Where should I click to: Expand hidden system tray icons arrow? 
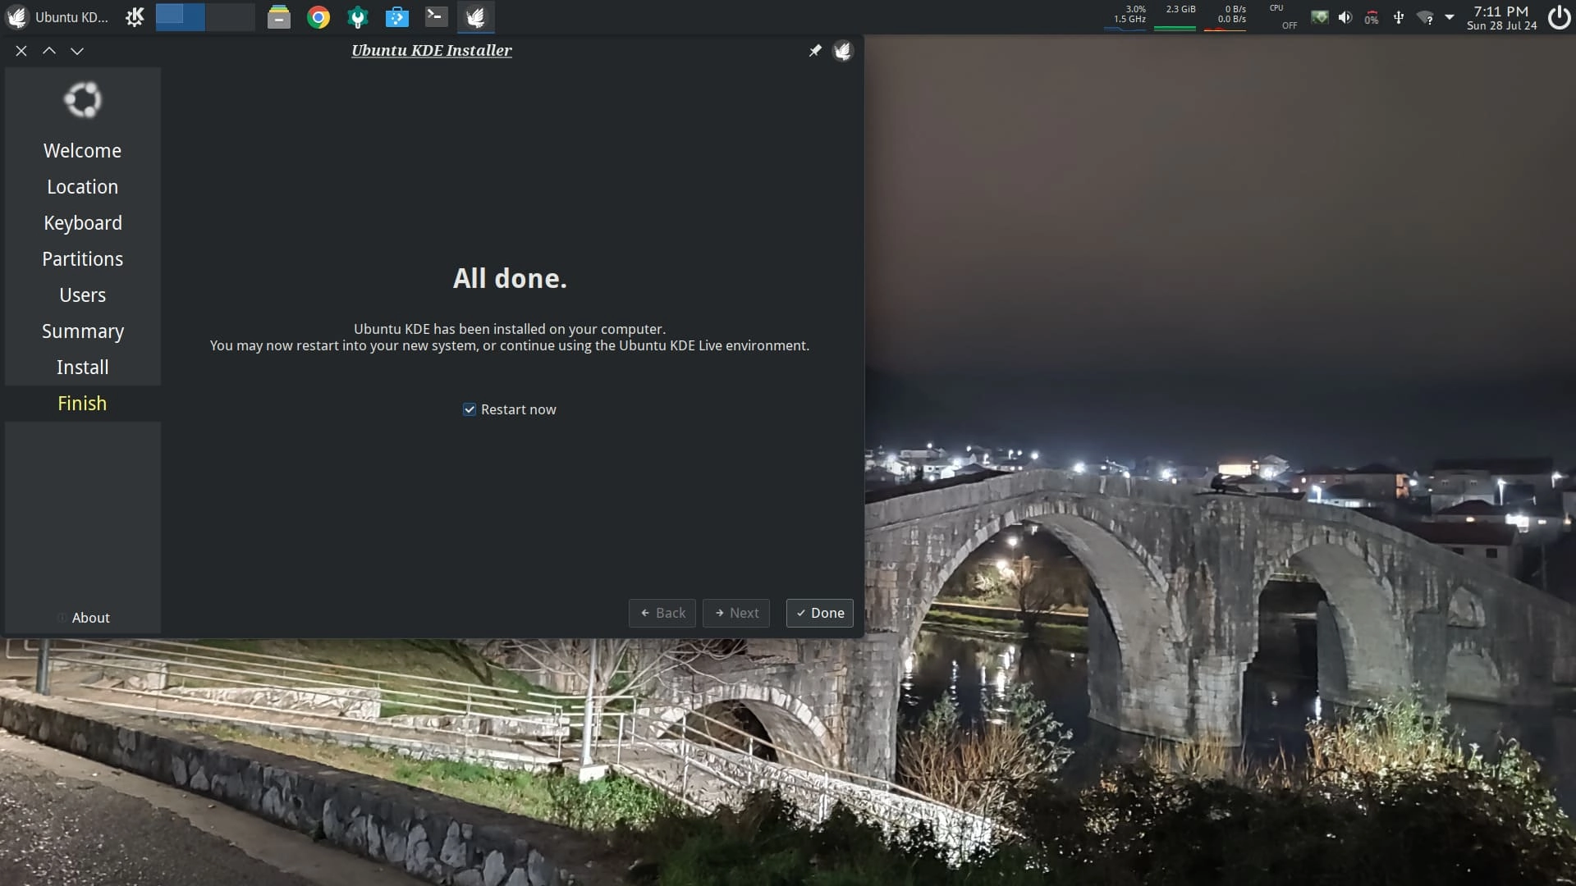tap(1450, 17)
